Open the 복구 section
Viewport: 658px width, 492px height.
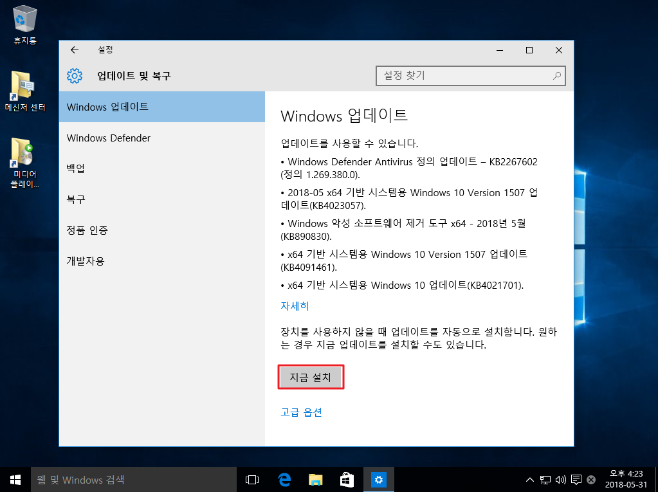[162, 199]
